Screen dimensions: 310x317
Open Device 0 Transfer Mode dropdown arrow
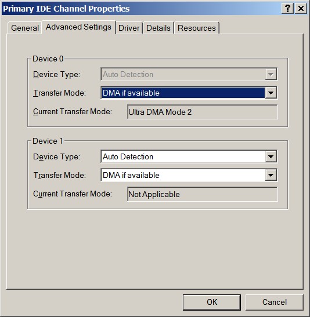271,93
